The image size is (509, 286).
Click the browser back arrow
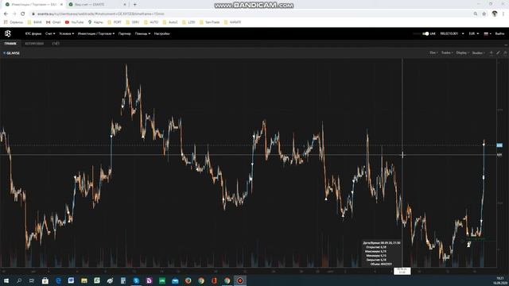6,14
